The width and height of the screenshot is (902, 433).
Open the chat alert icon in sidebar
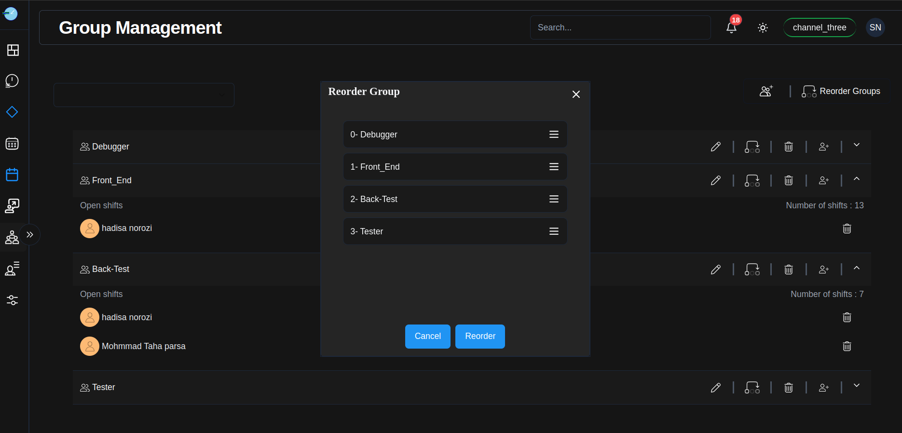coord(12,81)
